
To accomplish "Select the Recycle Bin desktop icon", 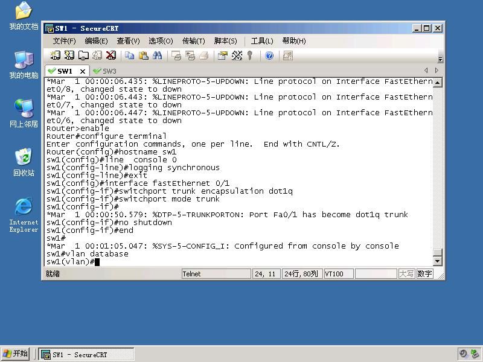I will click(24, 162).
